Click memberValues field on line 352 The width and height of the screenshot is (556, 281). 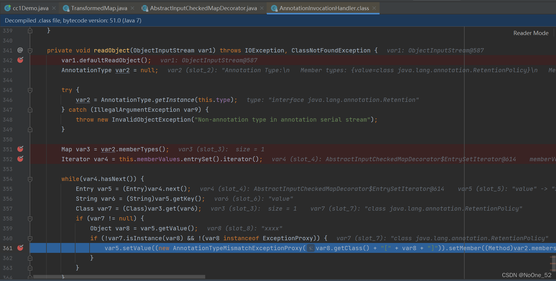click(158, 159)
